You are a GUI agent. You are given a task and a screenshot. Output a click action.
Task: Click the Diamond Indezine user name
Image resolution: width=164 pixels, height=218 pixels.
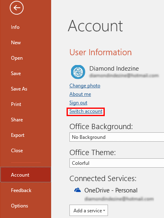[x=114, y=69]
